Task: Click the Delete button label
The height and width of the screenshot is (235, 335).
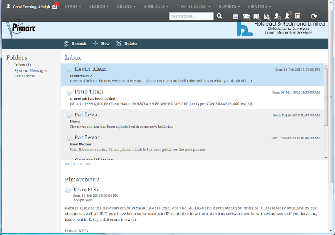Action: [x=130, y=44]
